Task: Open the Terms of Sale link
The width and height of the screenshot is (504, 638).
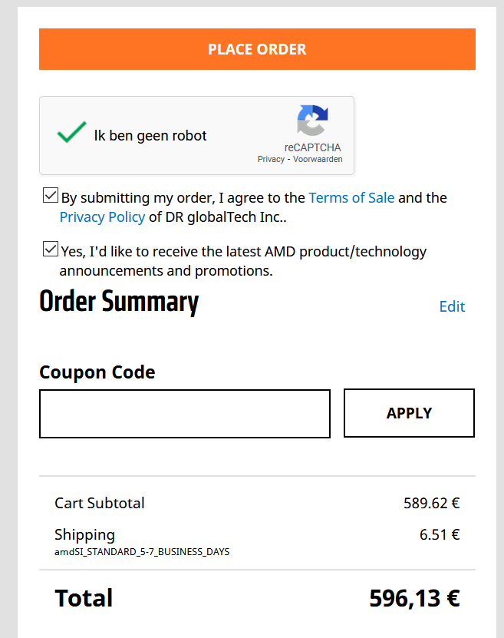Action: 351,197
